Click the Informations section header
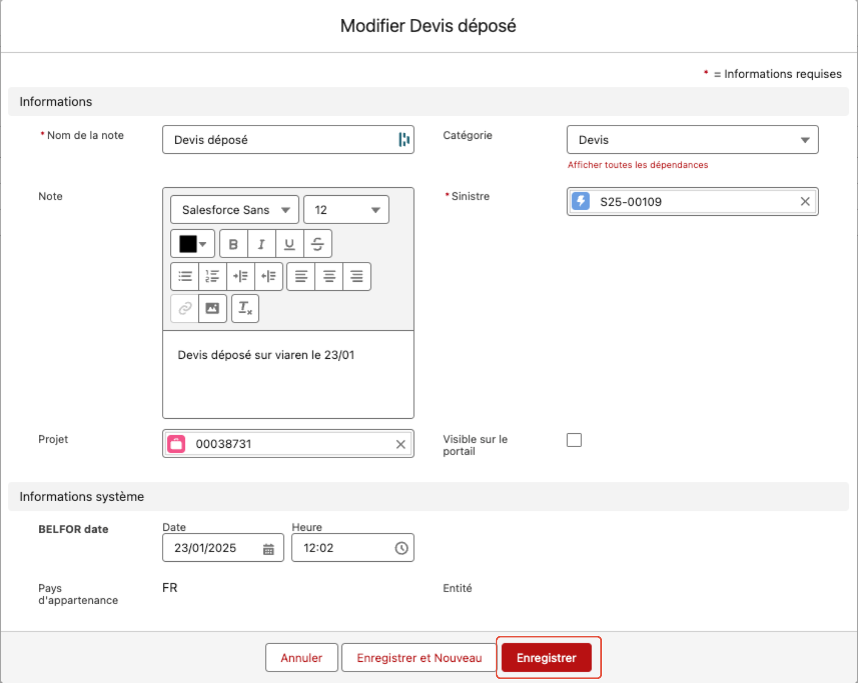This screenshot has height=683, width=858. [428, 102]
